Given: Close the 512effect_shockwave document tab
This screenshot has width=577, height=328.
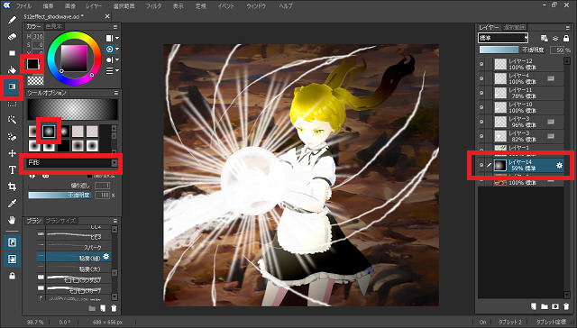Looking at the screenshot, I should coord(107,16).
